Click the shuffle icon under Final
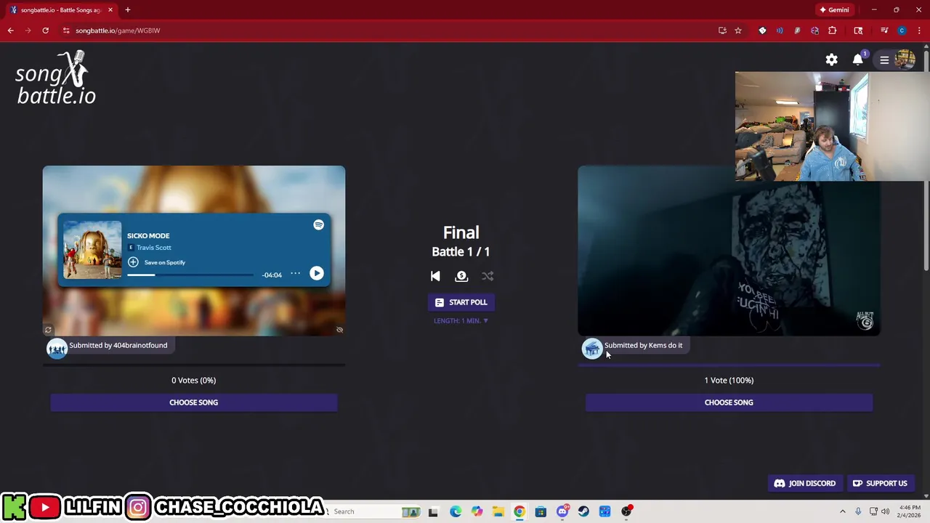 488,276
